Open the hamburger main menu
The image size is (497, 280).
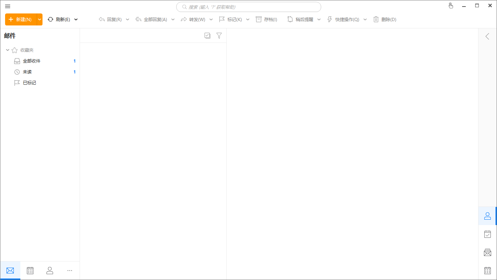click(x=8, y=6)
